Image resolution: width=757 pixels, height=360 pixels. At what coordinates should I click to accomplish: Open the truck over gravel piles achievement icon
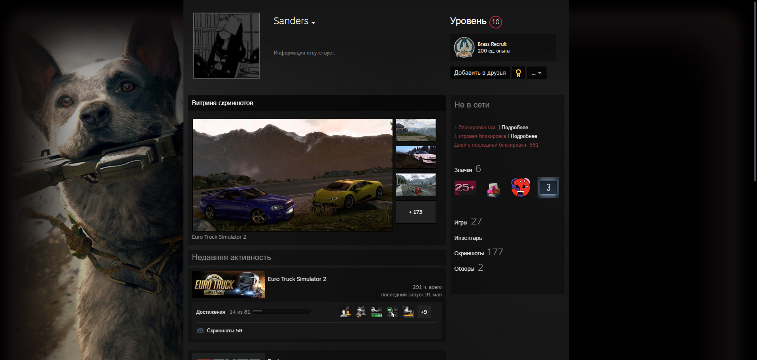361,312
